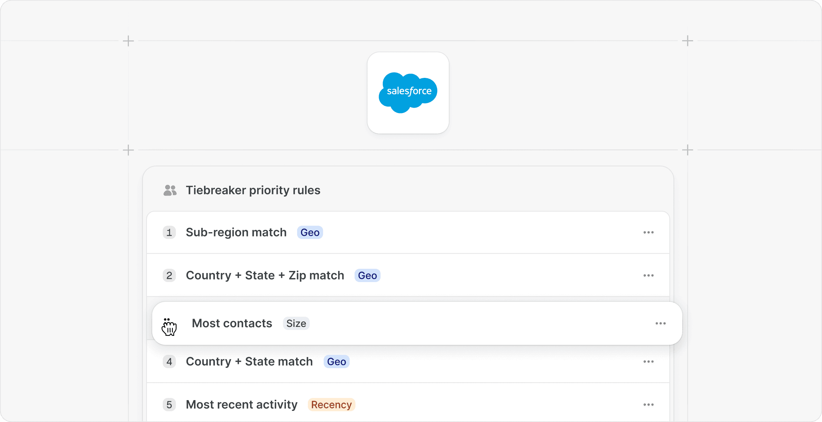This screenshot has height=422, width=822.
Task: Click the Size tag on Most contacts
Action: (296, 323)
